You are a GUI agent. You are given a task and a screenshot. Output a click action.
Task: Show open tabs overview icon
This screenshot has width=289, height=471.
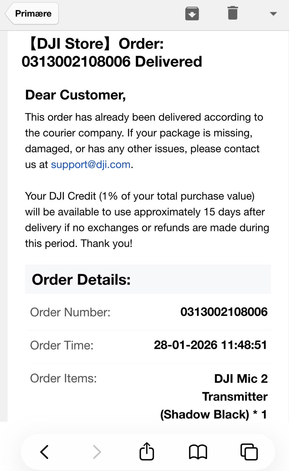coord(249,452)
